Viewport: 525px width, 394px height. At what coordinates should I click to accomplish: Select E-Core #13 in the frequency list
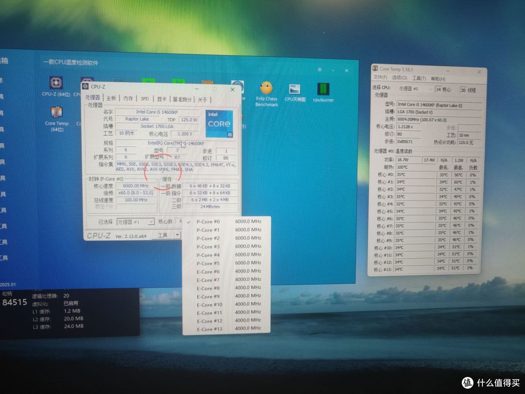tap(209, 329)
